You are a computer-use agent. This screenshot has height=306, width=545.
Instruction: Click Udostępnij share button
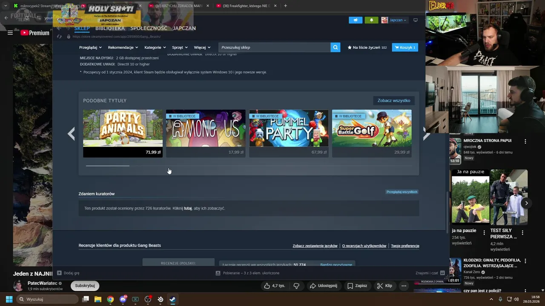(323, 286)
